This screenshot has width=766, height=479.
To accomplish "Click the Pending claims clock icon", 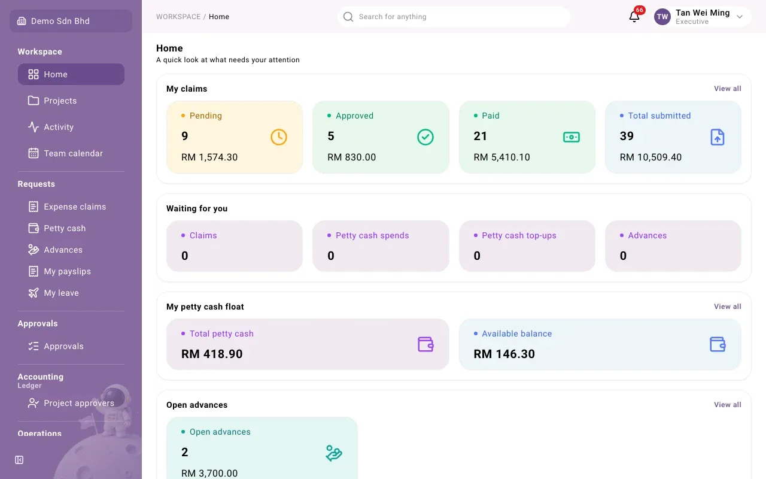I will click(279, 137).
